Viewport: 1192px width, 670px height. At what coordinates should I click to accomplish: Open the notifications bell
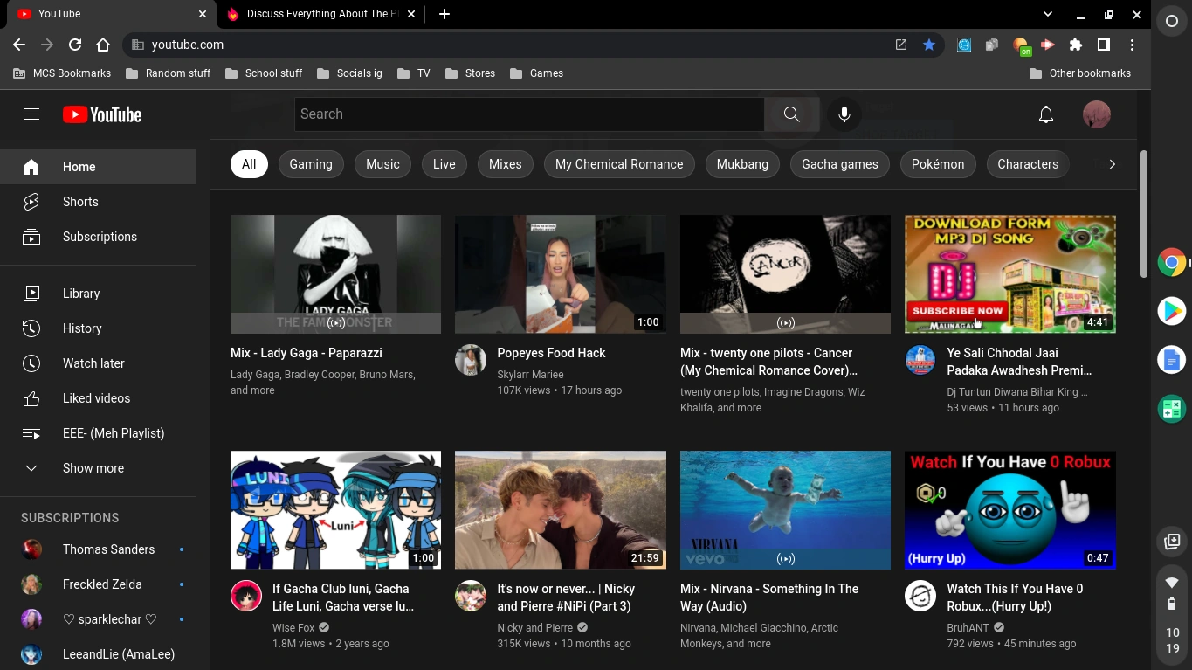1045,114
